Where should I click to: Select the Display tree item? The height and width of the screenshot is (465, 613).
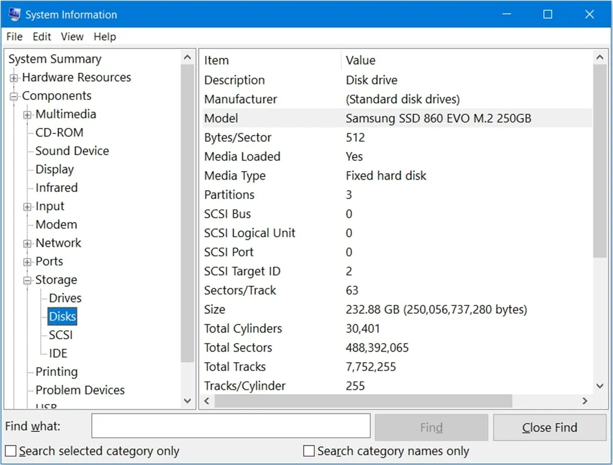(x=55, y=169)
